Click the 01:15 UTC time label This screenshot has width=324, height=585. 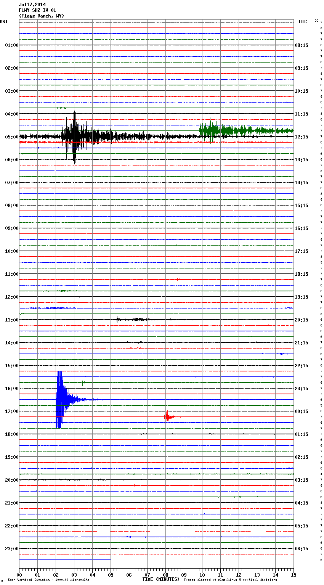[x=302, y=434]
